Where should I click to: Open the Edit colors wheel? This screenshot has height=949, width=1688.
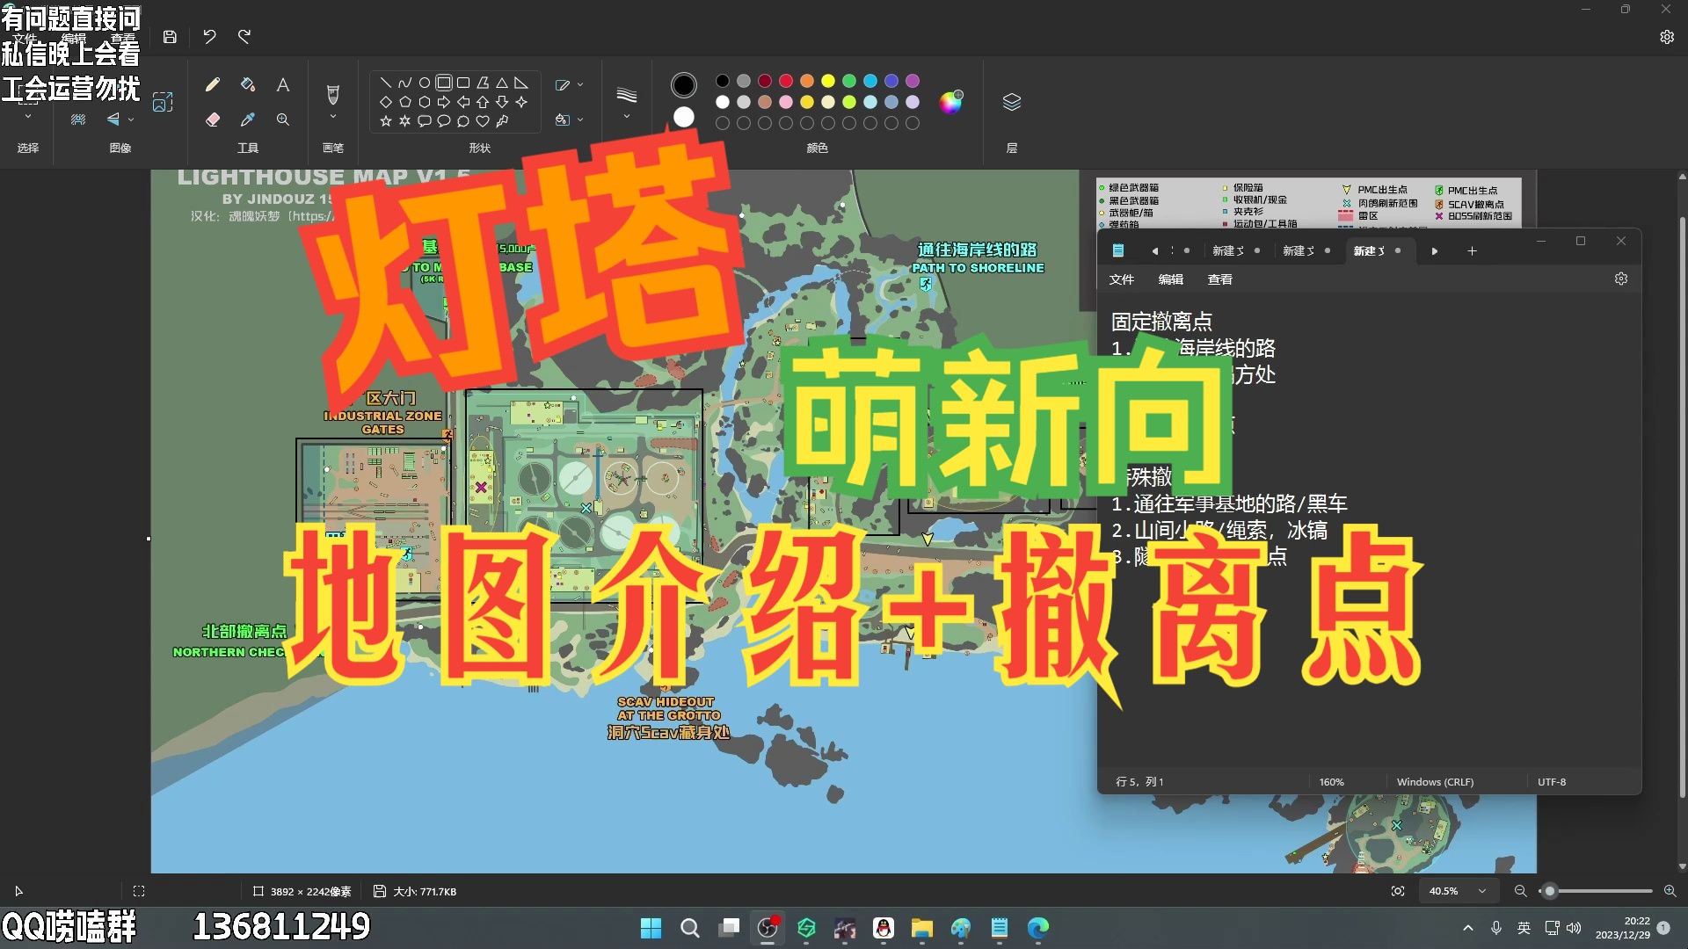pos(950,102)
